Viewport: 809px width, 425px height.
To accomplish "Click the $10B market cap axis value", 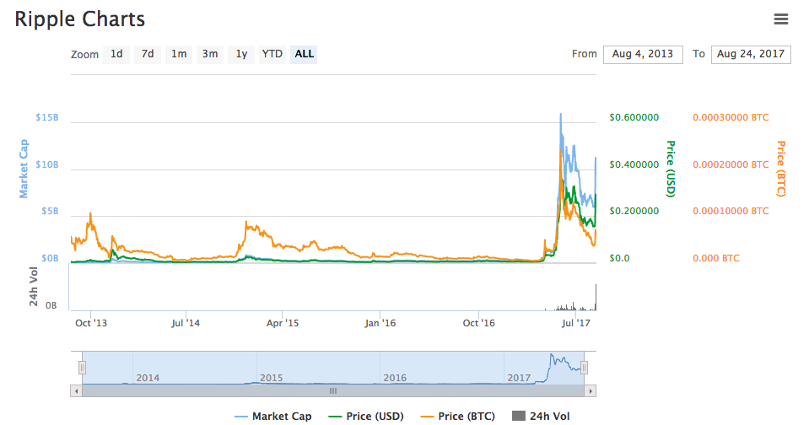I will click(x=47, y=165).
